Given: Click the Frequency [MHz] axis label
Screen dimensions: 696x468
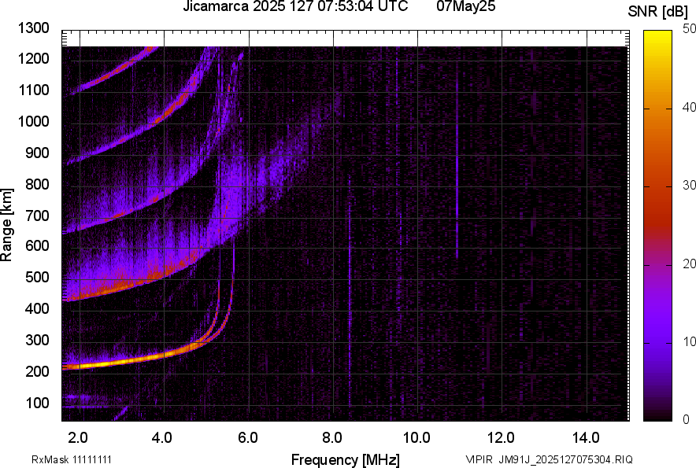Looking at the screenshot, I should 345,459.
